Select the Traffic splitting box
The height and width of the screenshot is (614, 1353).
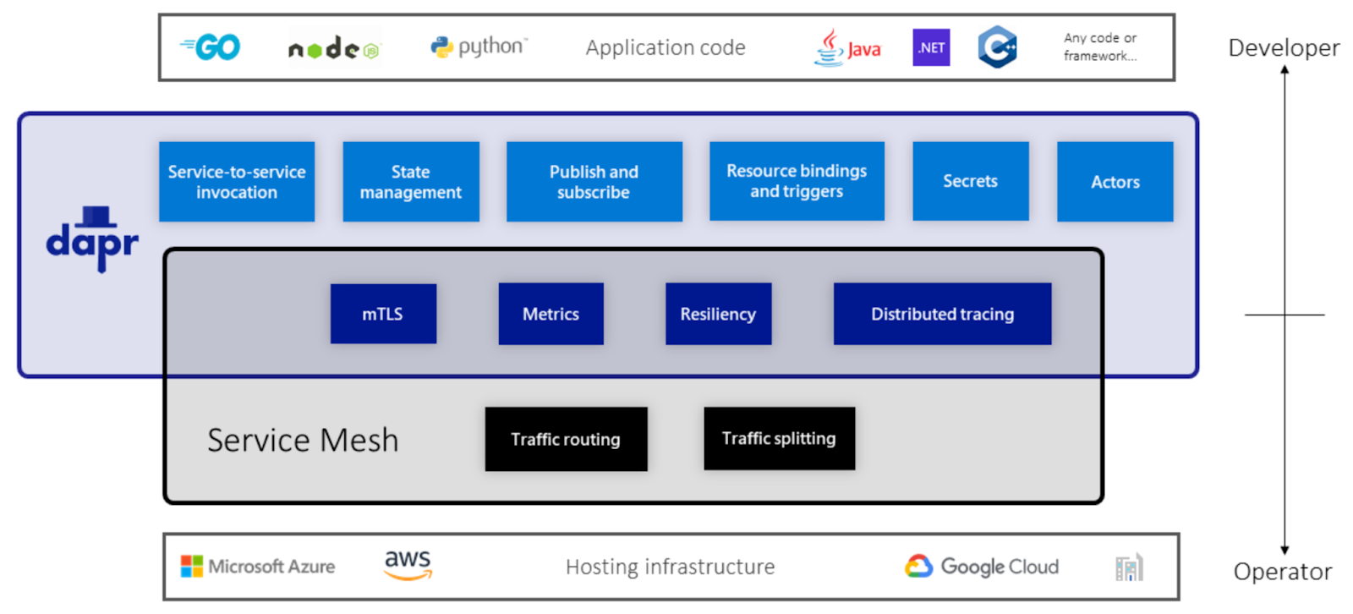point(779,438)
